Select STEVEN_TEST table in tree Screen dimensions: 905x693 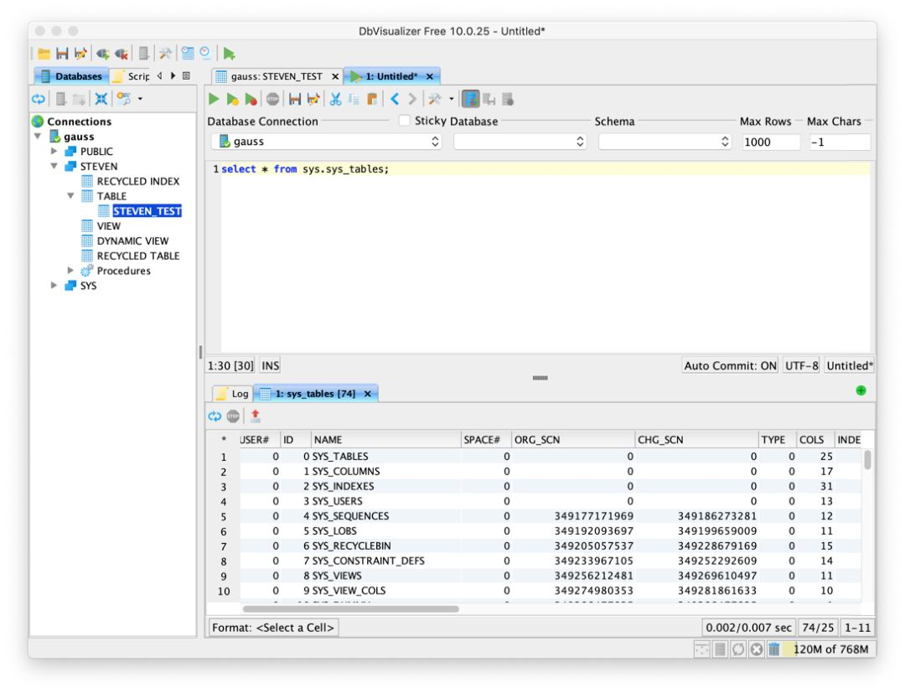point(147,211)
